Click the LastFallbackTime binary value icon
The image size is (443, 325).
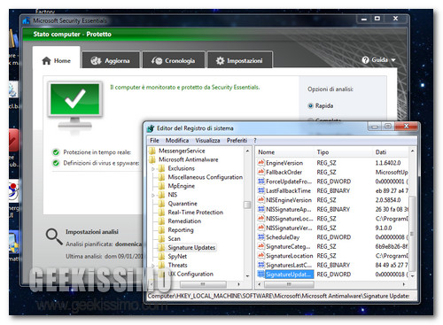261,190
